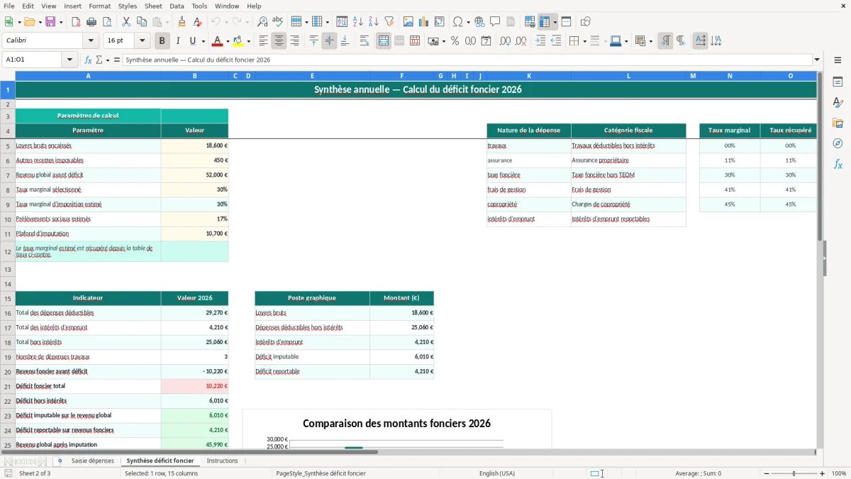Open the Underline style dropdown arrow

pos(202,41)
